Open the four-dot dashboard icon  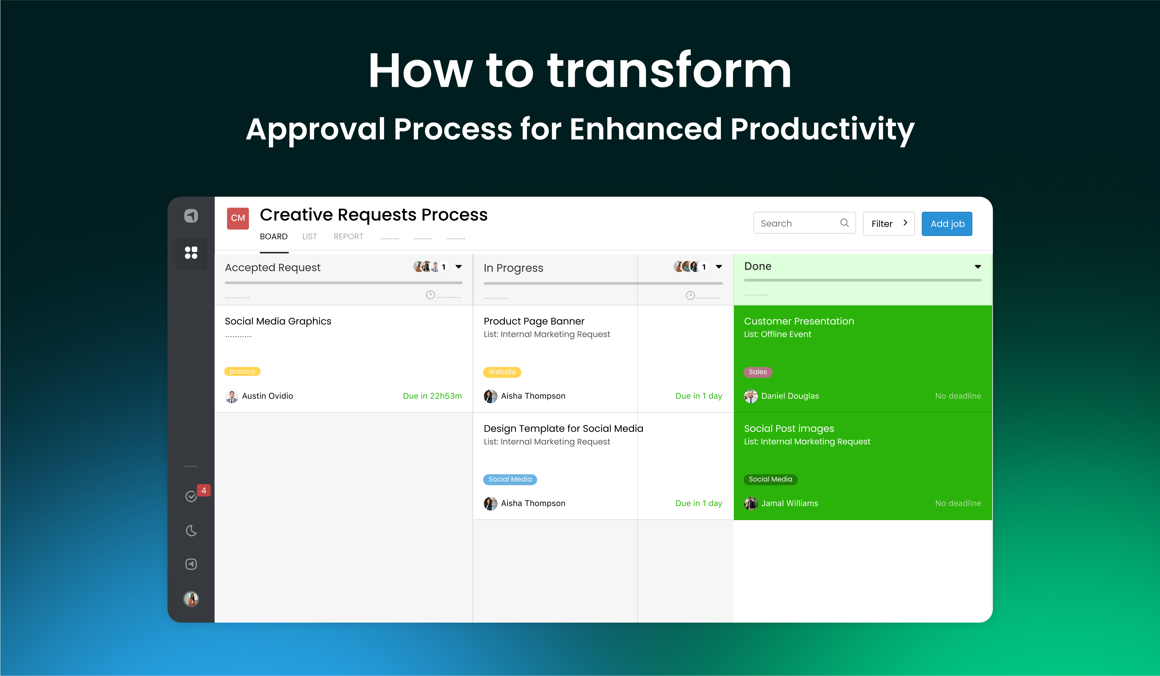point(191,253)
